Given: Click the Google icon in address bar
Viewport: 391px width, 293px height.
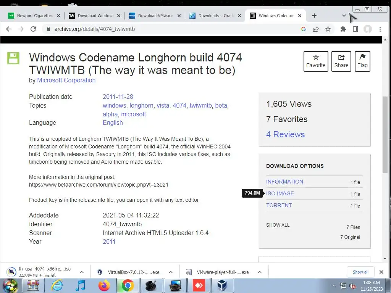Looking at the screenshot, I should click(304, 29).
